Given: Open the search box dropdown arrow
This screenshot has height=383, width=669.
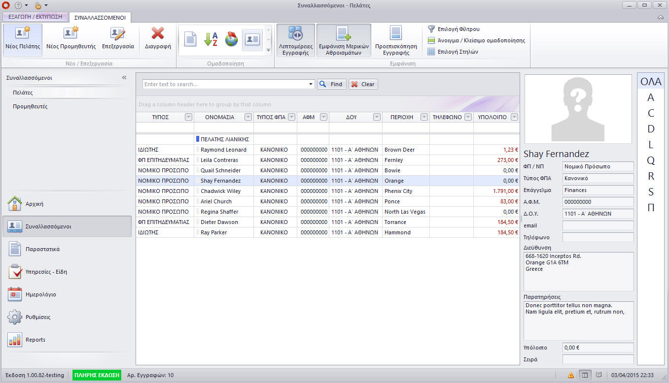Looking at the screenshot, I should [x=311, y=84].
